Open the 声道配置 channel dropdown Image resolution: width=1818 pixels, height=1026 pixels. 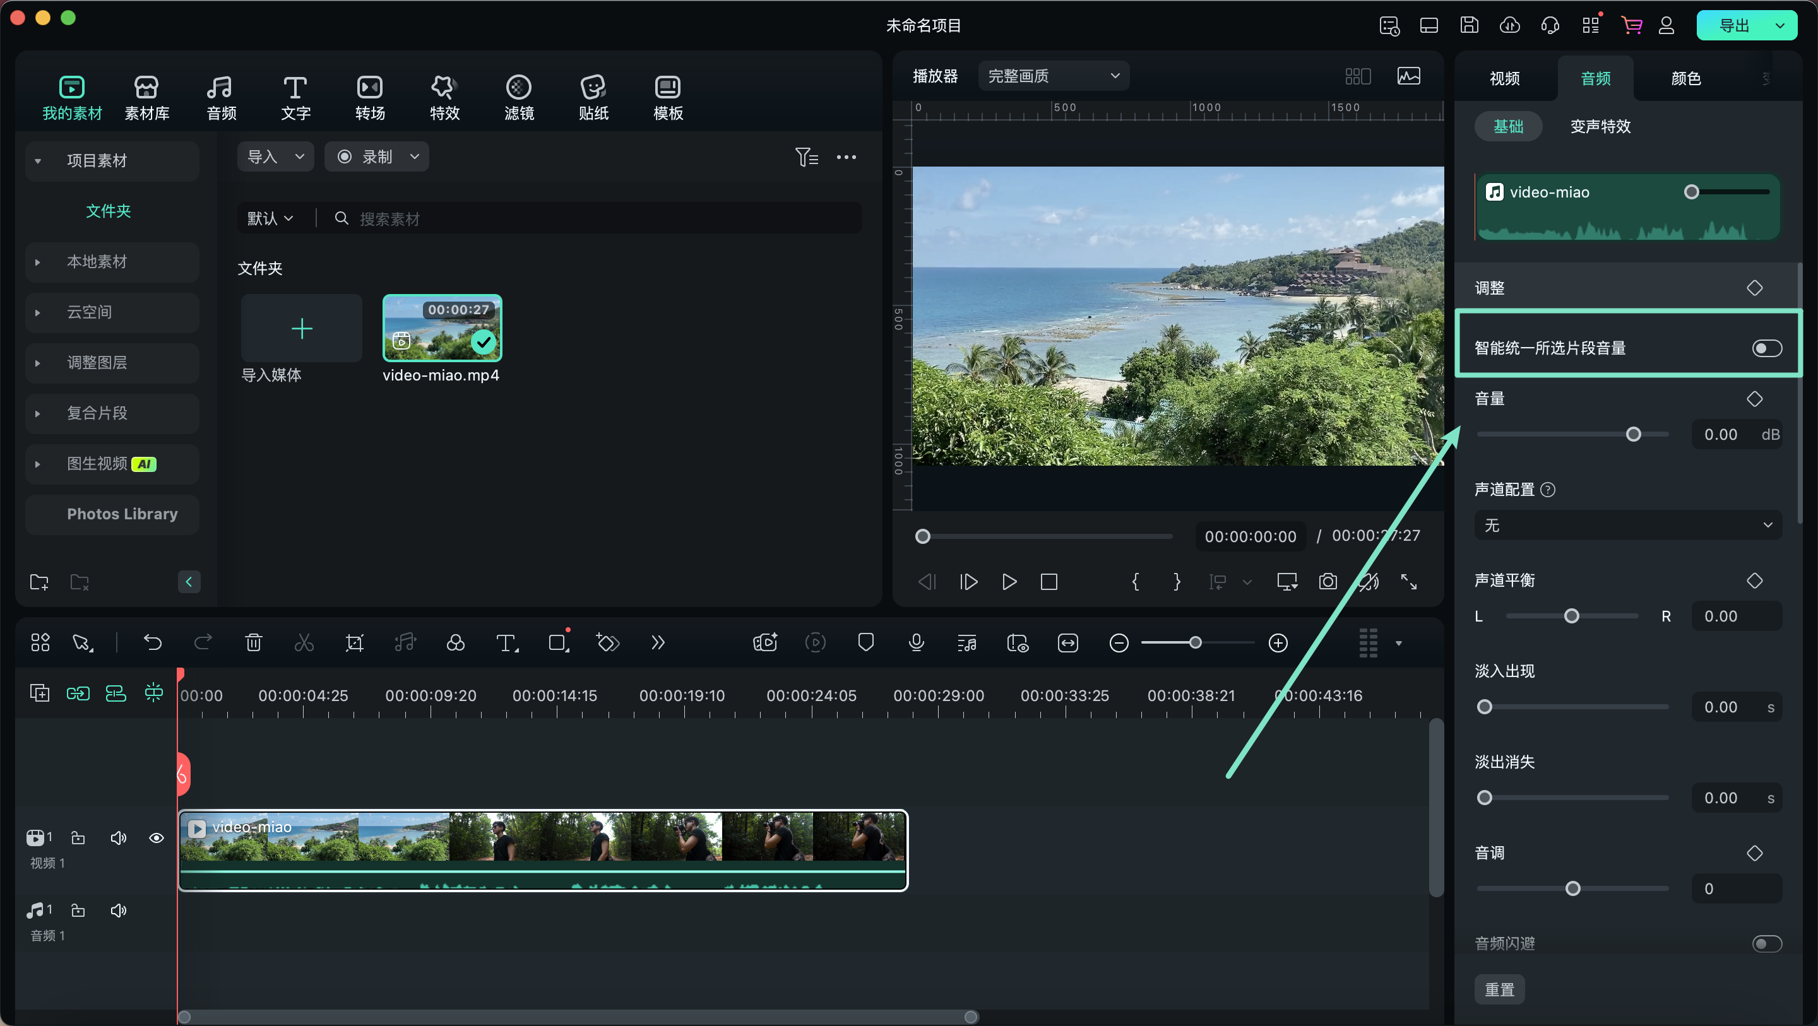1627,525
